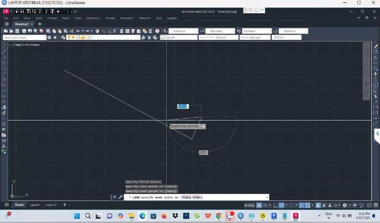
Task: Open the AutoCAD Classic workspace dropdown
Action: click(25, 37)
